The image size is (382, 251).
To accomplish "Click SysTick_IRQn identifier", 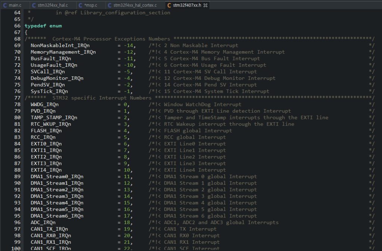I will (49, 91).
